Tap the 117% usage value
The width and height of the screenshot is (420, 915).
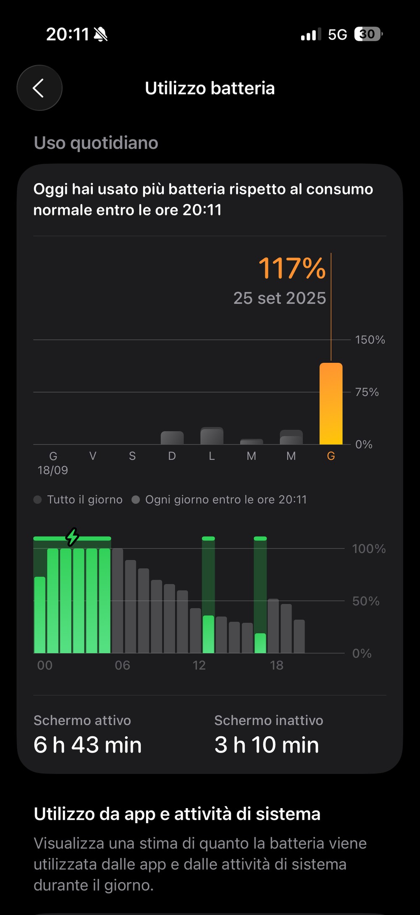pyautogui.click(x=292, y=268)
